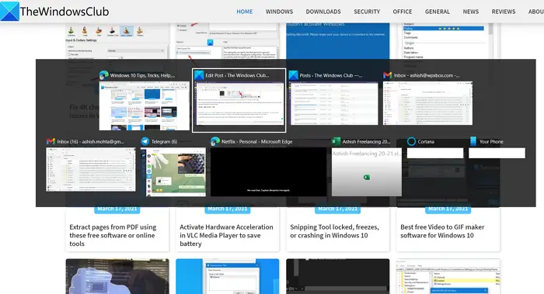Image resolution: width=544 pixels, height=294 pixels.
Task: Open the NEWS menu item
Action: point(471,12)
